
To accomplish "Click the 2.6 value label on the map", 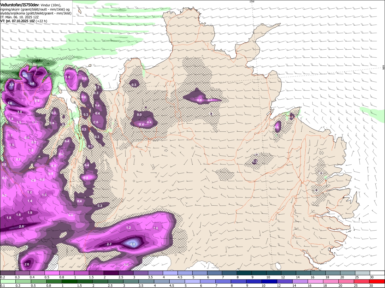I will 27,264.
